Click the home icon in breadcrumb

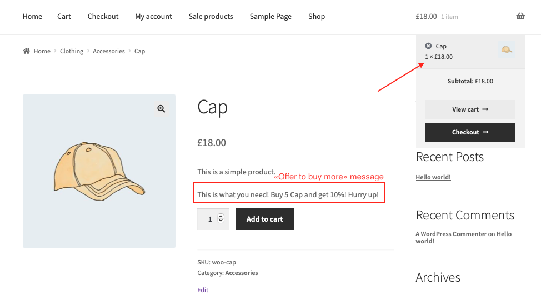tap(26, 51)
